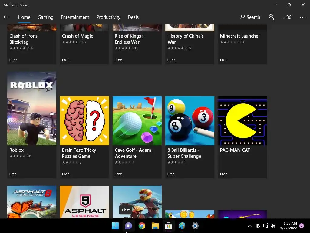This screenshot has height=233, width=310.
Task: Click Free price under Crash of Magic
Action: click(66, 60)
